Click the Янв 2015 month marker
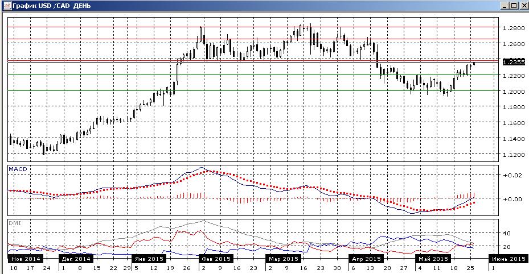 point(149,259)
